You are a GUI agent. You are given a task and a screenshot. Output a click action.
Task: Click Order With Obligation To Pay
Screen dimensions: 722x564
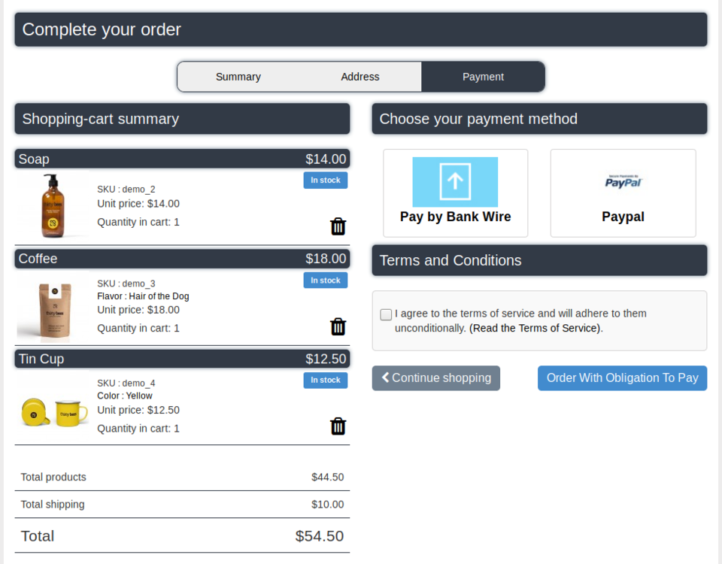[x=622, y=378]
